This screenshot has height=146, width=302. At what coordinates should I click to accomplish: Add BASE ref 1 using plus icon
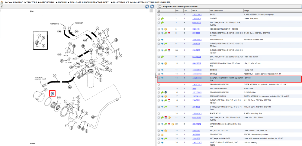coord(159,15)
